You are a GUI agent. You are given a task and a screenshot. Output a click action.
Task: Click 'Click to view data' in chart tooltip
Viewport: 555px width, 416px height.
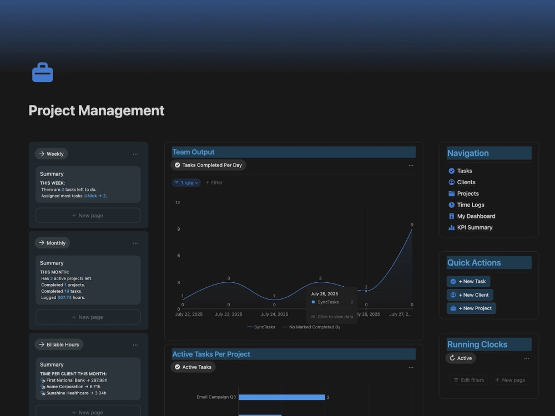[x=332, y=317]
